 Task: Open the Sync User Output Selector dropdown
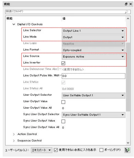point(94,115)
